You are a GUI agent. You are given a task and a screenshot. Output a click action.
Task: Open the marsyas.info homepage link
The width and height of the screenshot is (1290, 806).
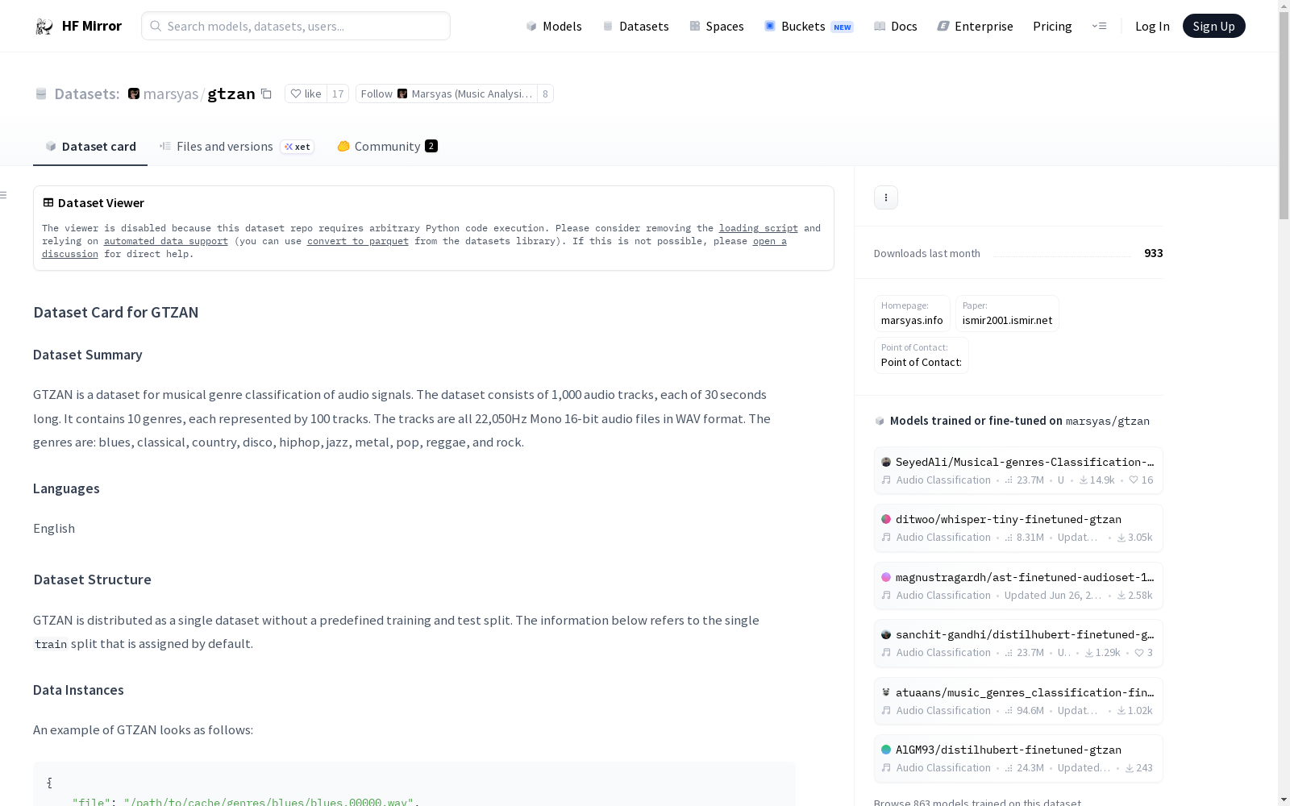point(912,314)
